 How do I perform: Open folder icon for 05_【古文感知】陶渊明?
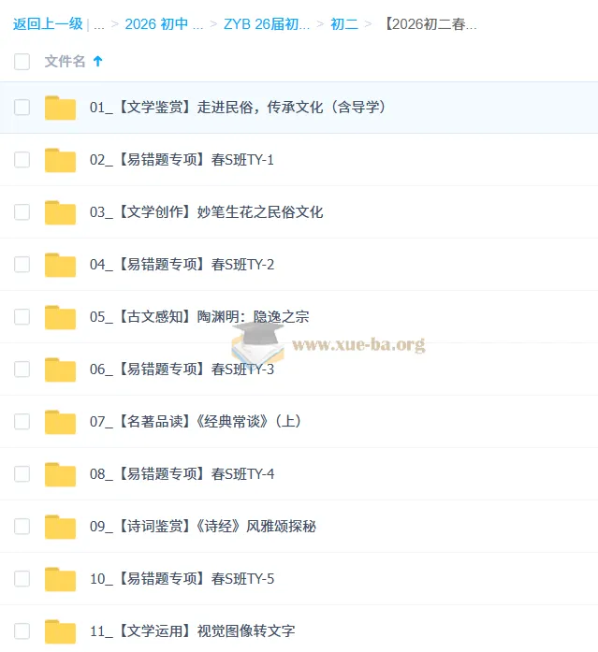[60, 317]
